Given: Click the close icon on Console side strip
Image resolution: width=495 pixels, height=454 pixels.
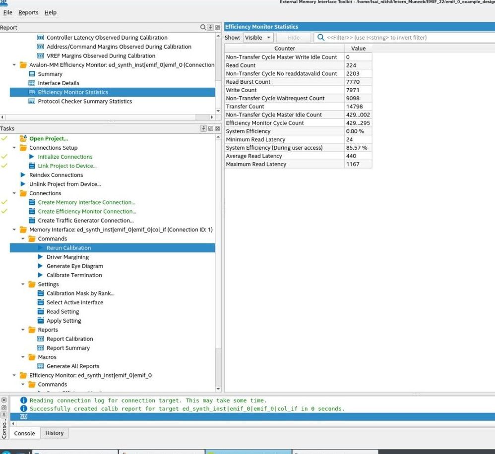Looking at the screenshot, I should tap(4, 400).
